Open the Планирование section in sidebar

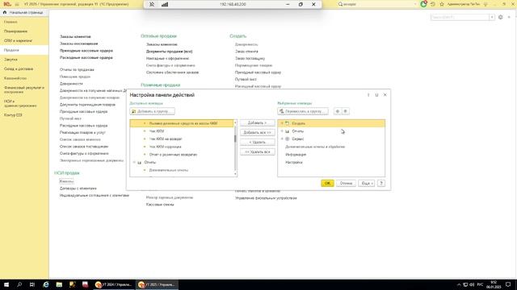15,31
